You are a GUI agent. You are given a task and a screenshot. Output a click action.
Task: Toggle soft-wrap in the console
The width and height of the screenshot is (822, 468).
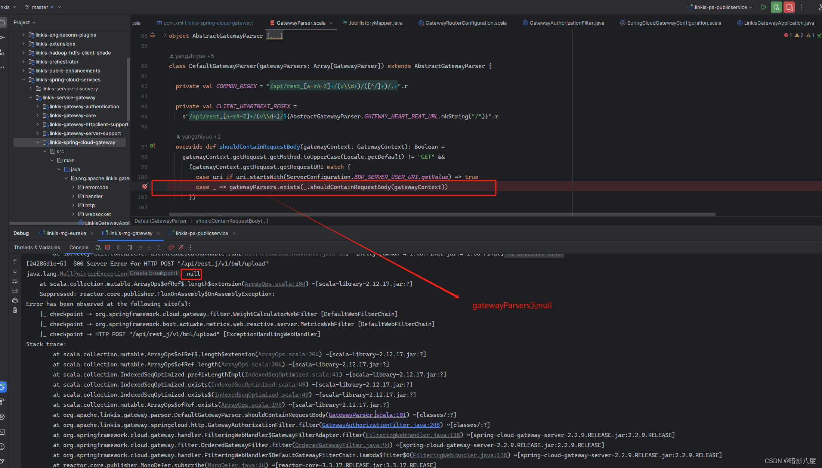[x=15, y=281]
